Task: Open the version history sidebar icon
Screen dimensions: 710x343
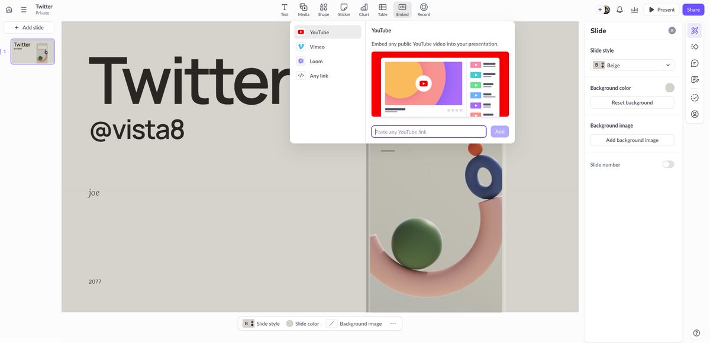Action: pyautogui.click(x=695, y=98)
